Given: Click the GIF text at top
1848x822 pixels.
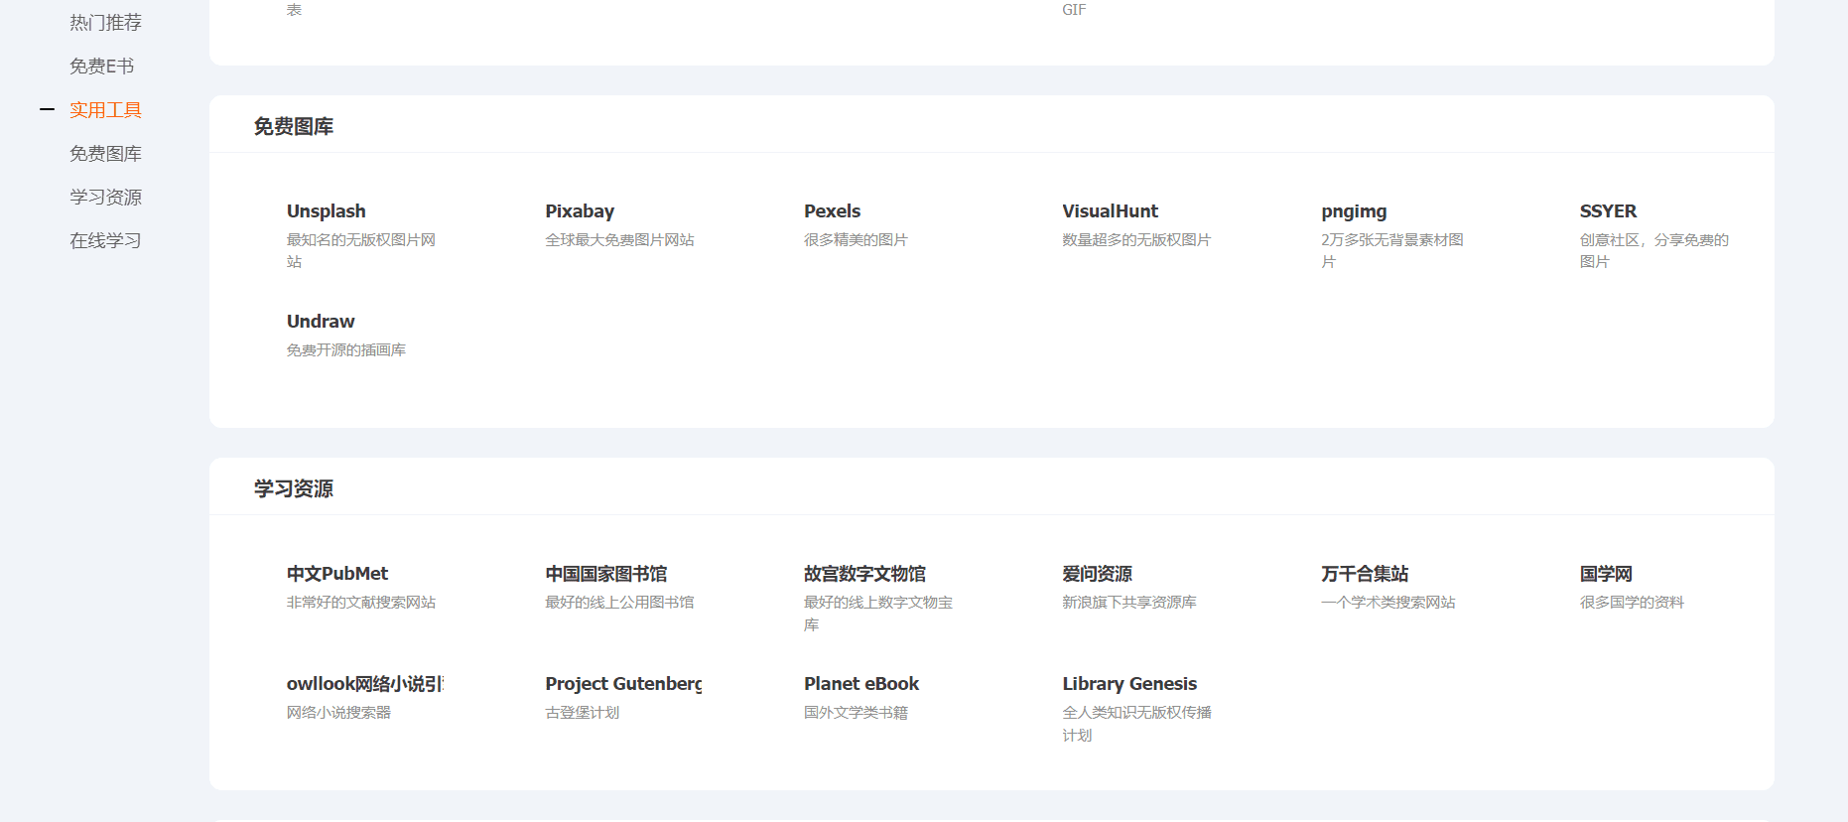Looking at the screenshot, I should pos(1074,10).
